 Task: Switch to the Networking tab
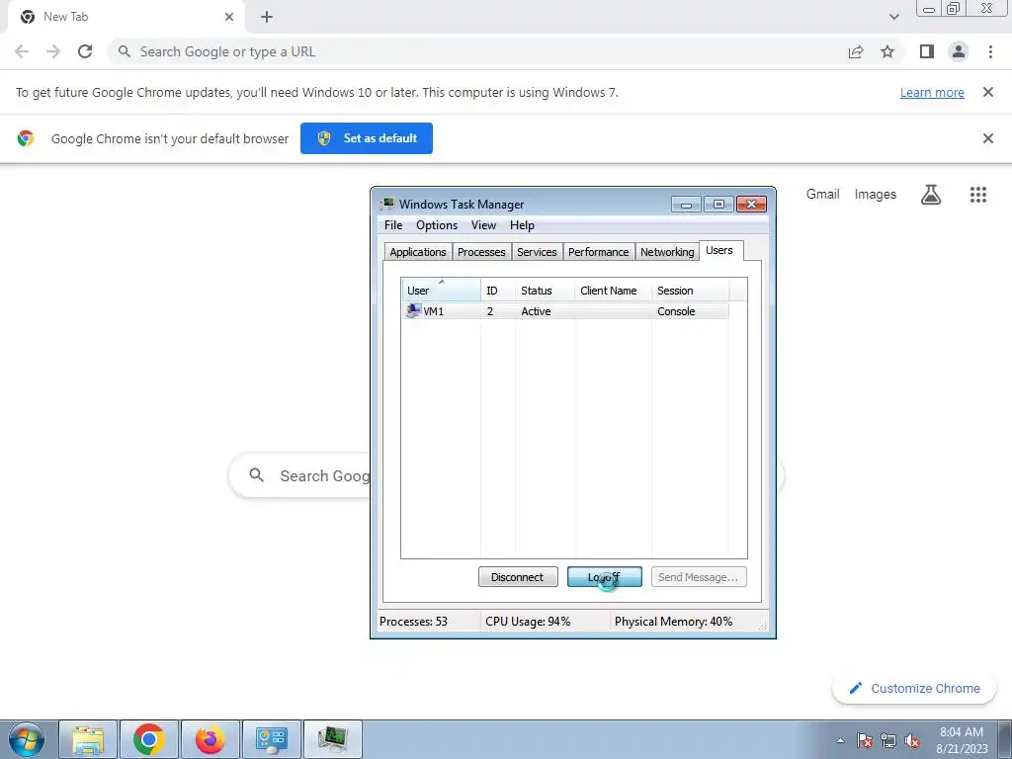point(667,252)
